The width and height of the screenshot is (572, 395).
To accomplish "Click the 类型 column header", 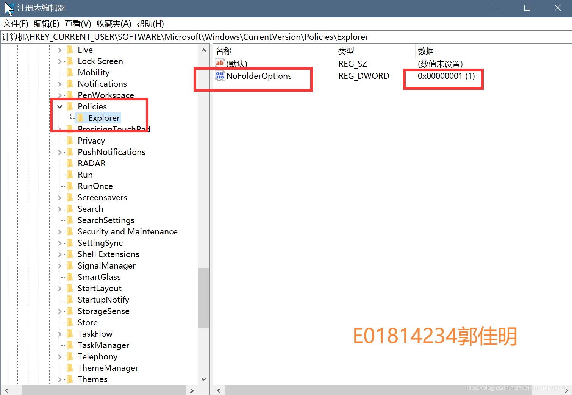I will point(346,51).
